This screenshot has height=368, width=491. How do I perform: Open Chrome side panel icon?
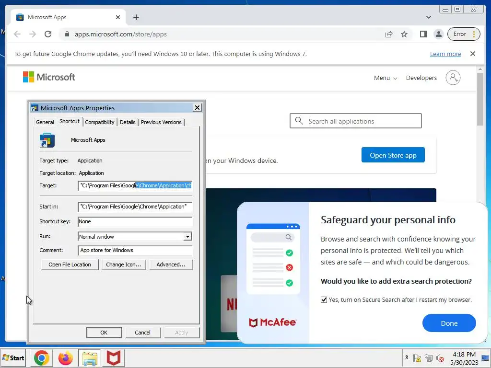pyautogui.click(x=423, y=34)
